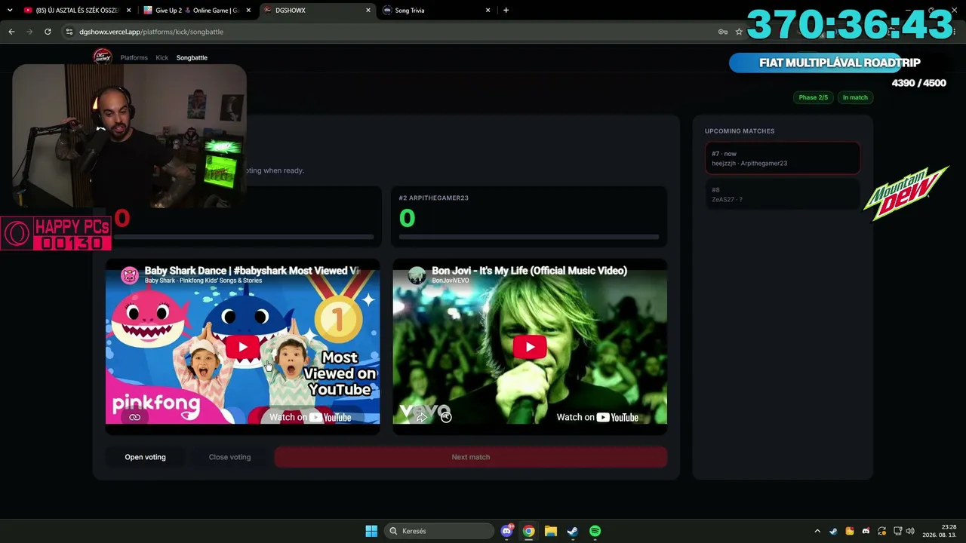Image resolution: width=966 pixels, height=543 pixels.
Task: Open Steam from the taskbar
Action: 573,531
